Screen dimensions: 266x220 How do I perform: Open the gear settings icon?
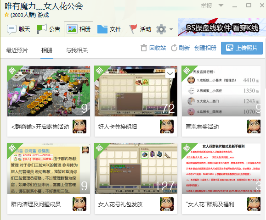(x=161, y=29)
